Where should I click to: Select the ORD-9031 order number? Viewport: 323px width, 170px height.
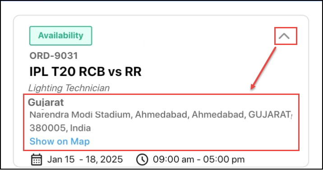pyautogui.click(x=54, y=56)
